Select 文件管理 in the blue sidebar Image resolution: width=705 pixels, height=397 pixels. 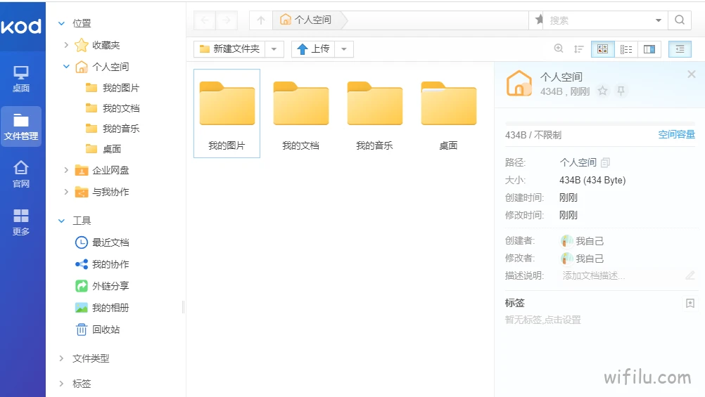21,126
